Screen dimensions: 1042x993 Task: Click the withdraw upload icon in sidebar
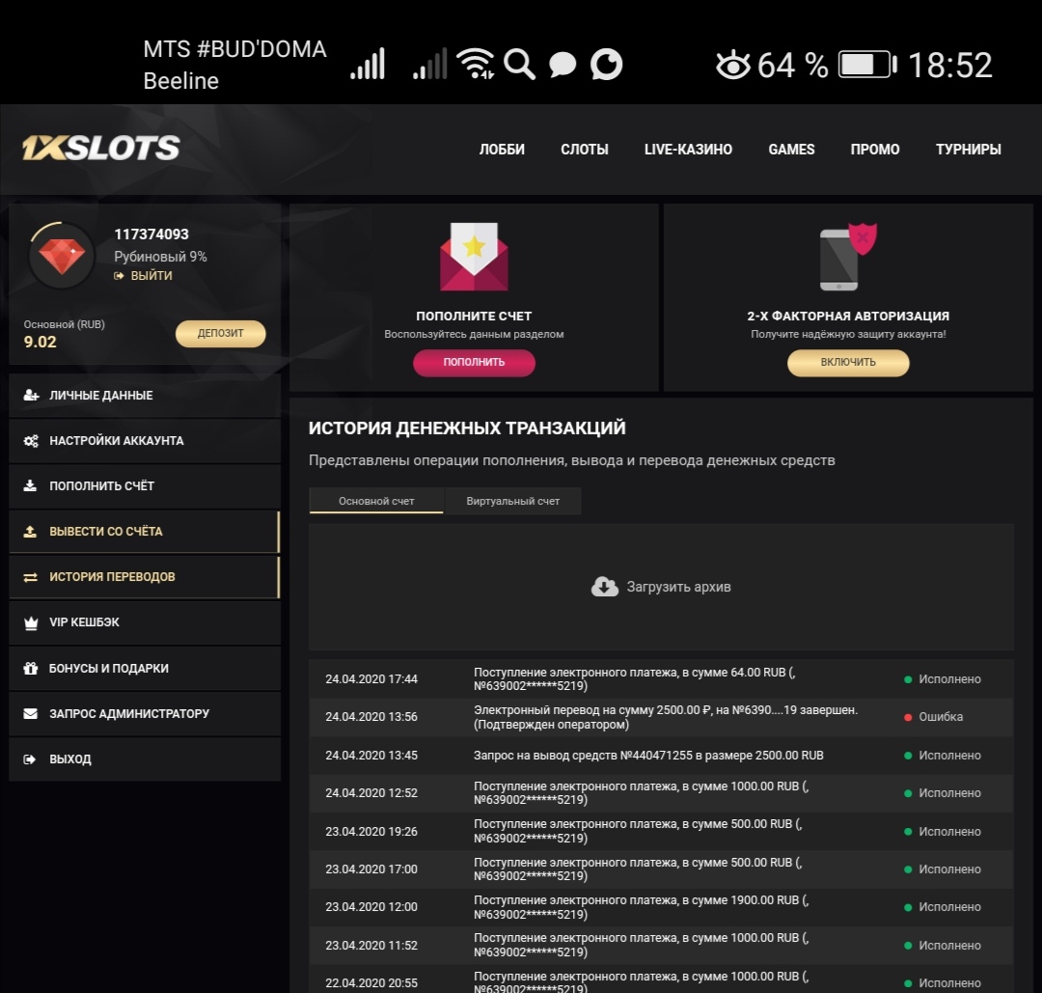pyautogui.click(x=30, y=531)
